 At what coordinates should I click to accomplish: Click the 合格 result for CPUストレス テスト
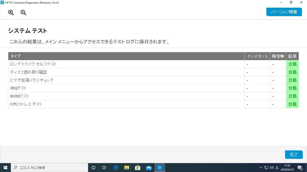point(292,104)
